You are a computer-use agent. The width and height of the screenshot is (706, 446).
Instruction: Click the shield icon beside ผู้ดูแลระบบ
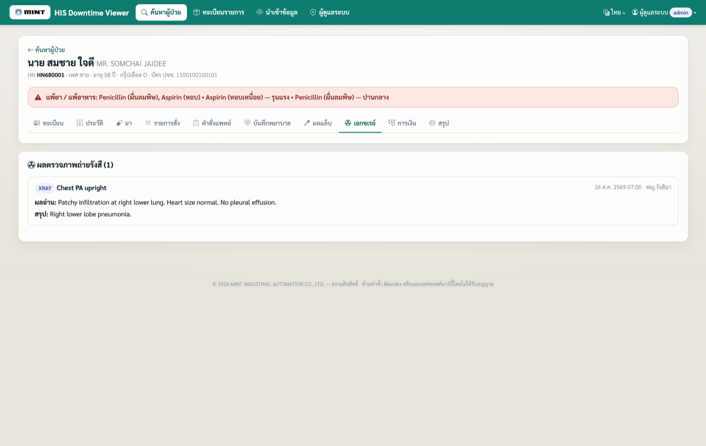tap(313, 12)
